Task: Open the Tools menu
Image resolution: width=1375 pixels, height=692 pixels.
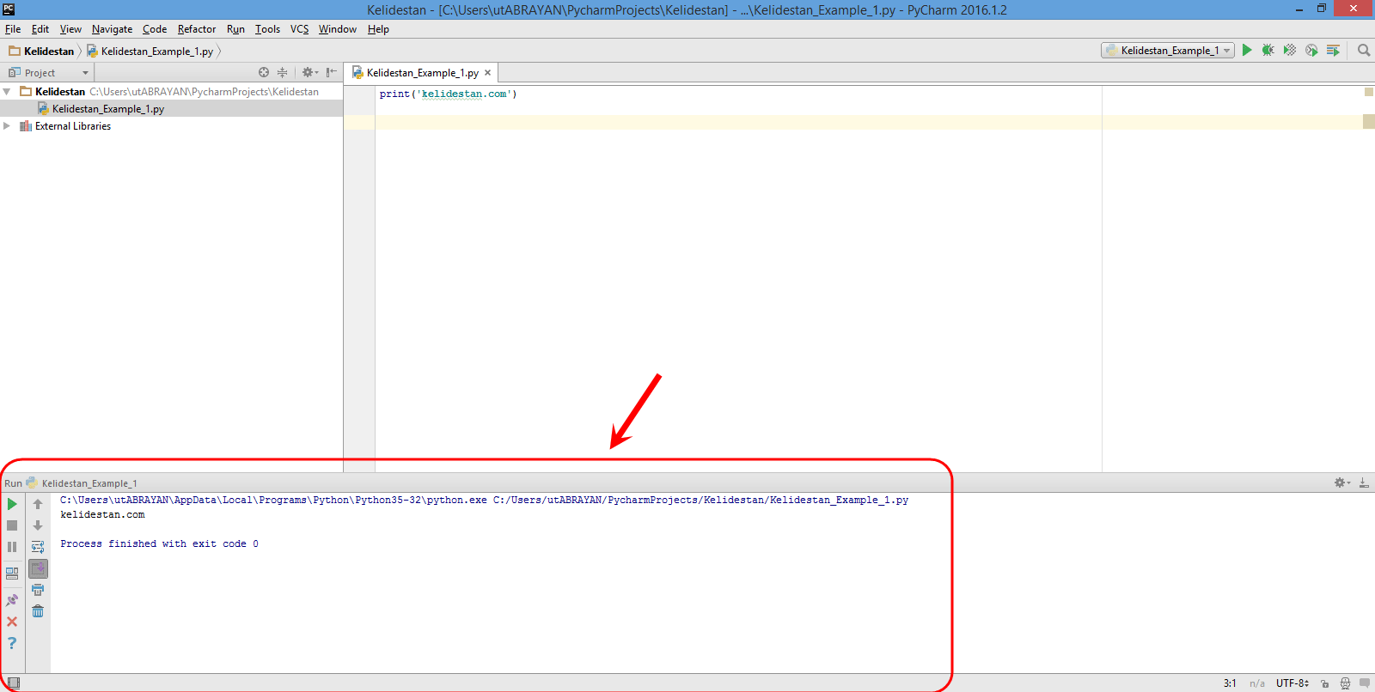Action: tap(267, 29)
